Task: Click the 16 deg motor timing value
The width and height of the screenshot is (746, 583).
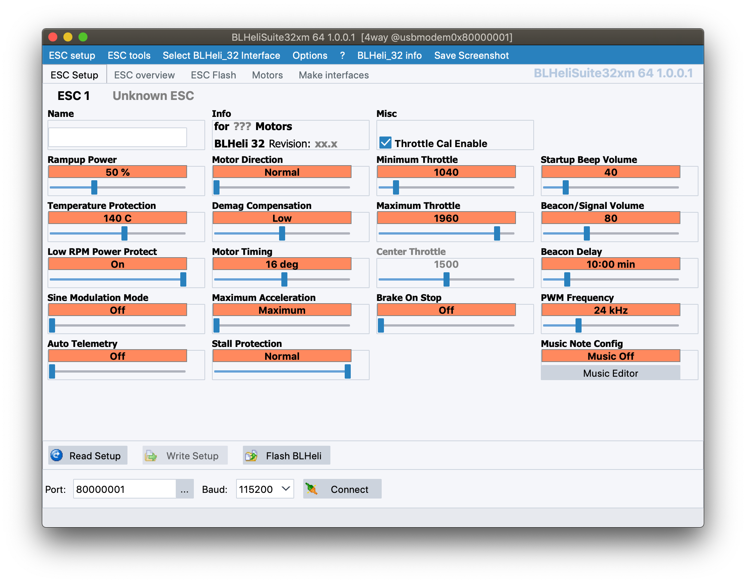Action: pos(282,264)
